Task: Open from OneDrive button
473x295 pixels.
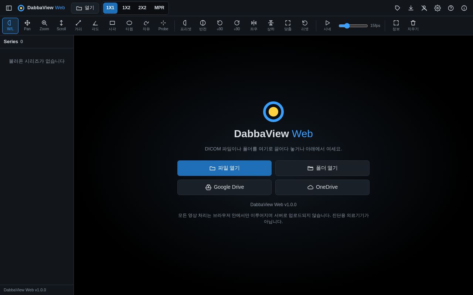Action: pyautogui.click(x=322, y=187)
